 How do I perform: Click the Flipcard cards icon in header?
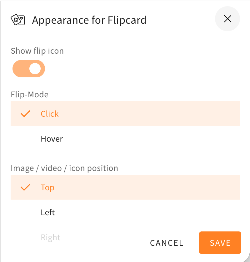[18, 20]
